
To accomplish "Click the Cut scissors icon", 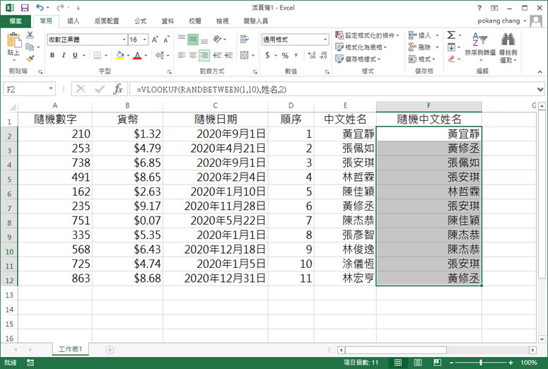I will pyautogui.click(x=29, y=36).
